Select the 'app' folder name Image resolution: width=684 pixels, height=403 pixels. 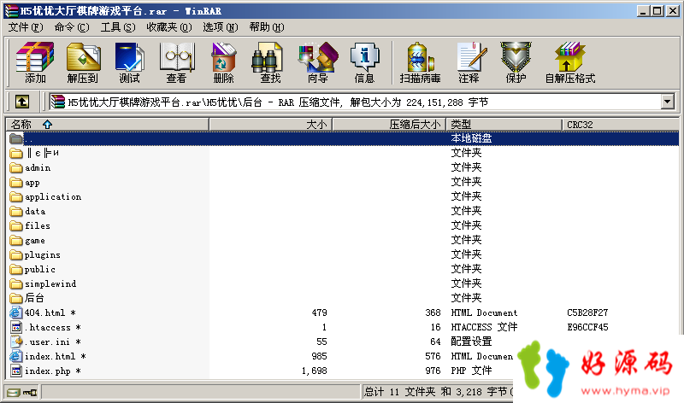click(x=32, y=183)
